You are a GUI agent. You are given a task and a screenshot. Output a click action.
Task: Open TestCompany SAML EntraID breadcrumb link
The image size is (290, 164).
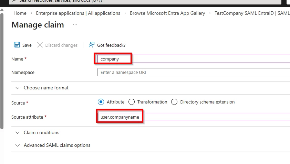(252, 13)
